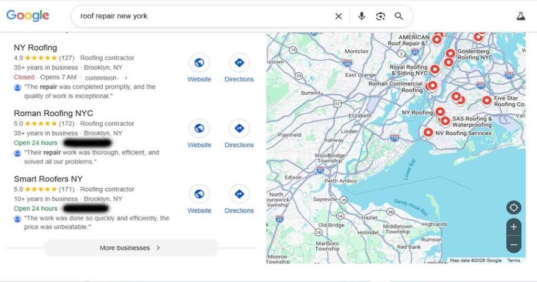Click Red Bank label on map
Screen dimensions: 537x282
click(x=409, y=247)
